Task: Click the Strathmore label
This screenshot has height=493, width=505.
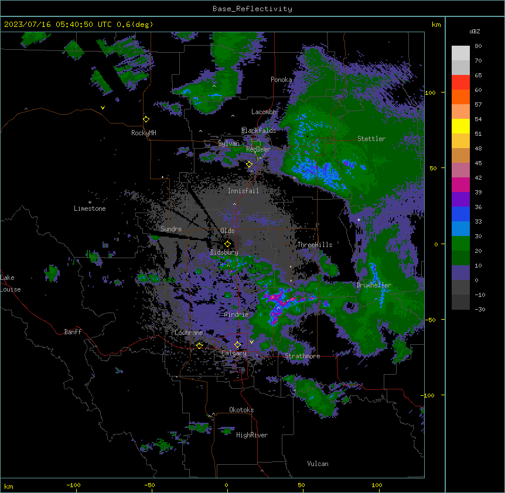Action: [302, 356]
